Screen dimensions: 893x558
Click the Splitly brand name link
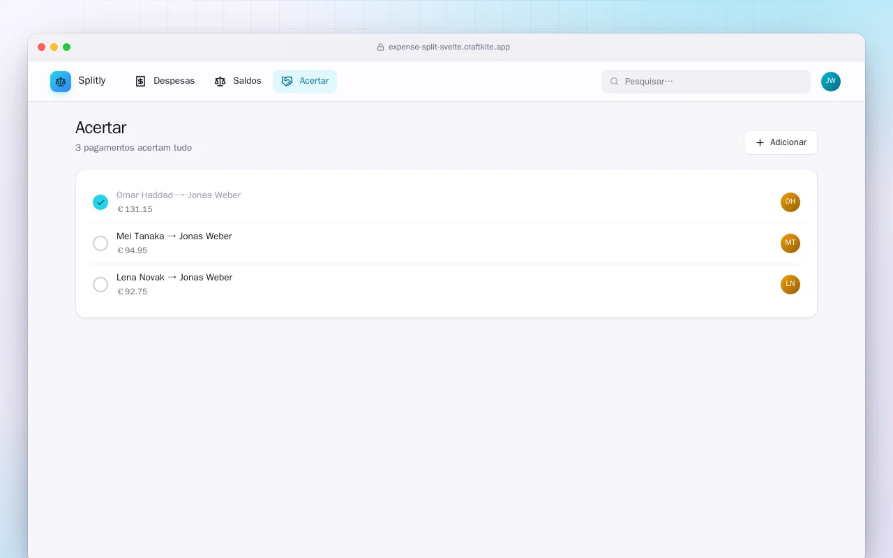click(92, 81)
